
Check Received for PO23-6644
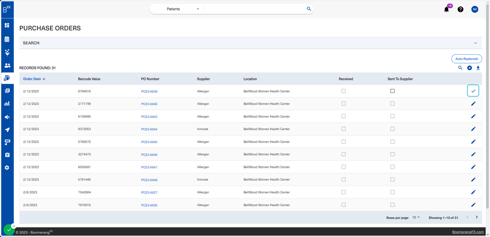tap(343, 129)
